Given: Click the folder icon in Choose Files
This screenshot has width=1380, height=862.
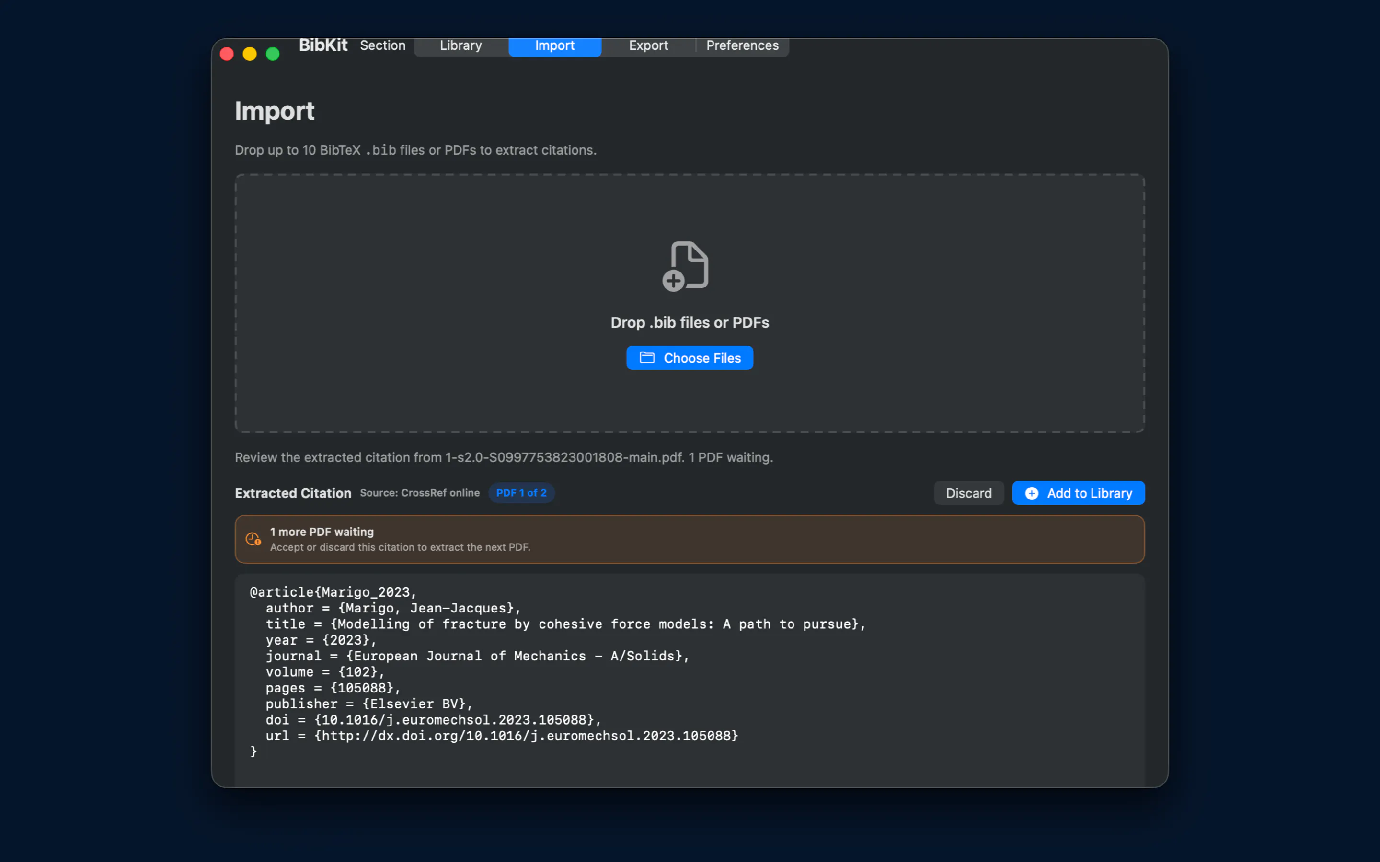Looking at the screenshot, I should pyautogui.click(x=647, y=358).
